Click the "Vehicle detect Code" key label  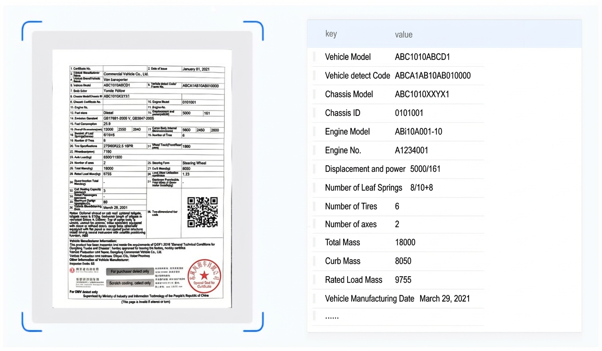(x=357, y=76)
